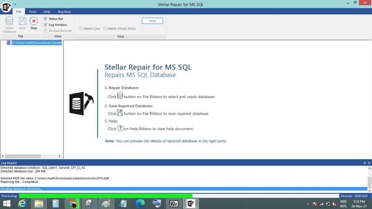Select the database node icon in tree
372x209 pixels.
point(9,43)
